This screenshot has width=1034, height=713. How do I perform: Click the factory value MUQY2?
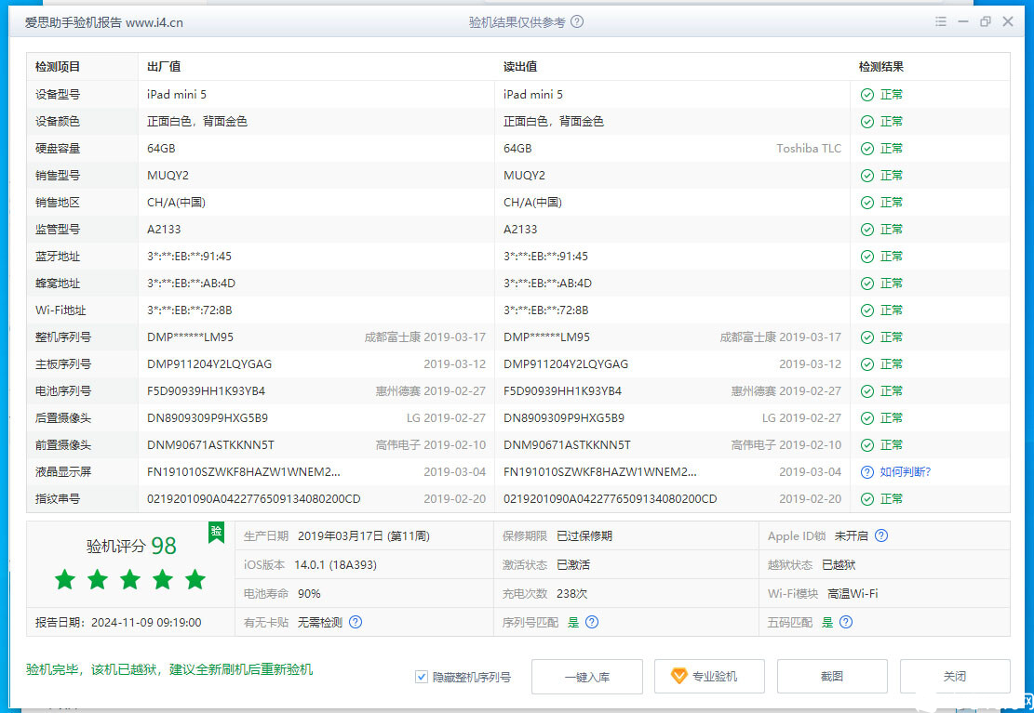pyautogui.click(x=168, y=176)
